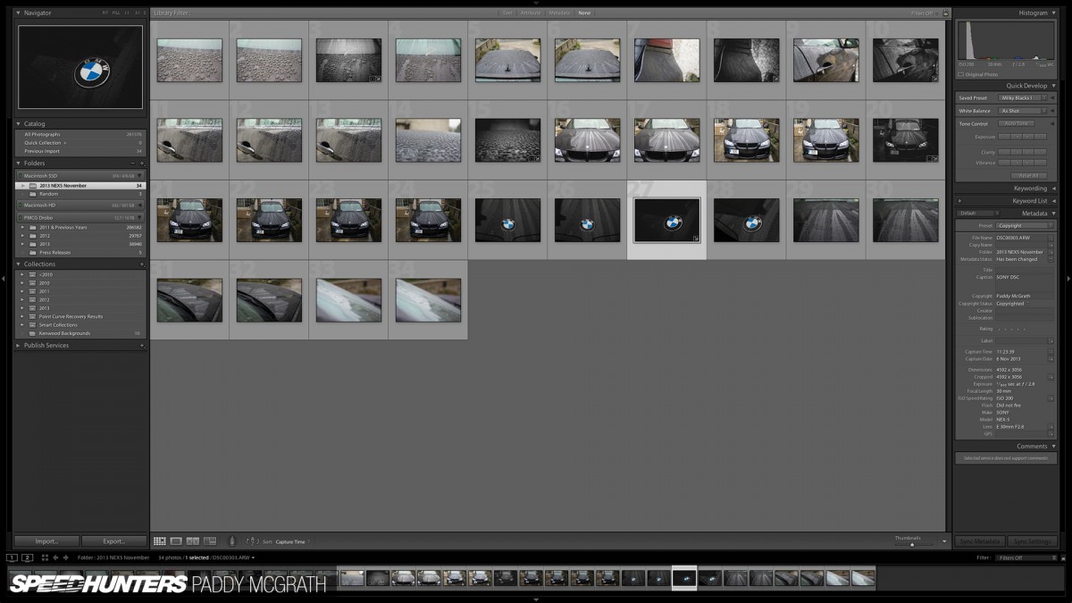Viewport: 1072px width, 603px height.
Task: Set Navigator zoom to FILL
Action: [116, 13]
